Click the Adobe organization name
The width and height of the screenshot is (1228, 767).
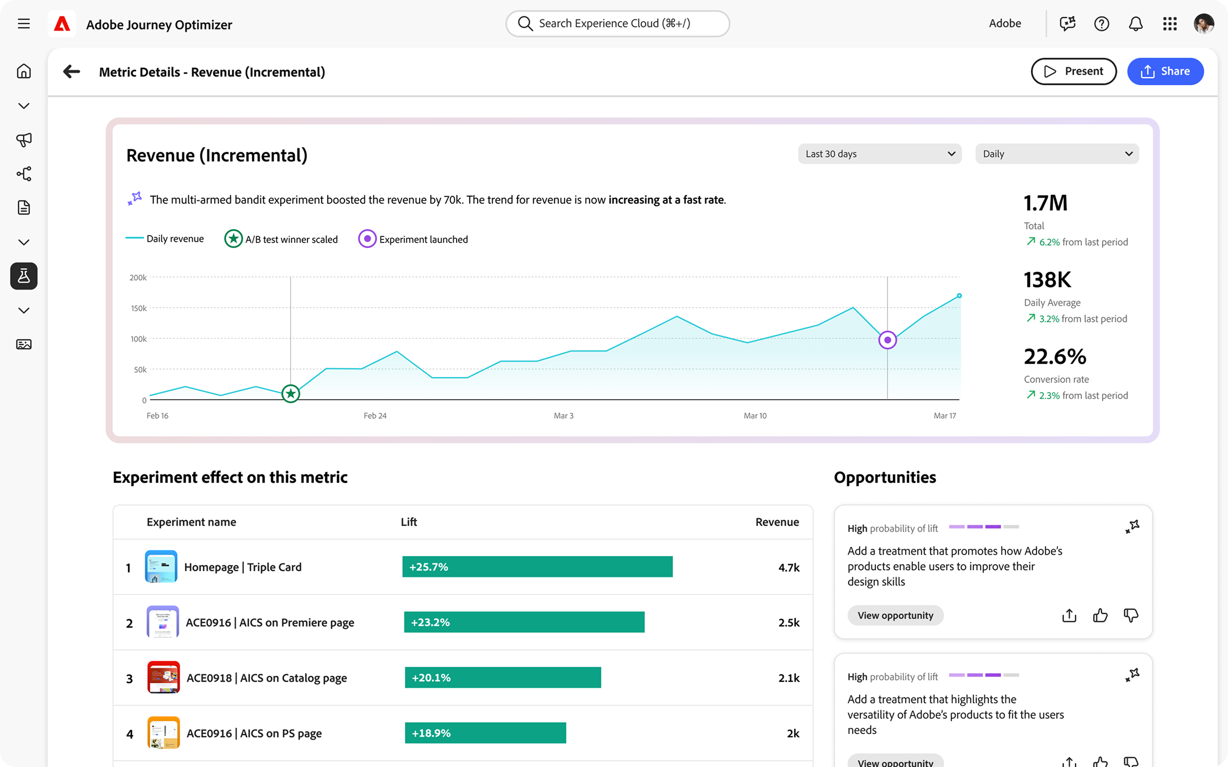pos(1005,23)
